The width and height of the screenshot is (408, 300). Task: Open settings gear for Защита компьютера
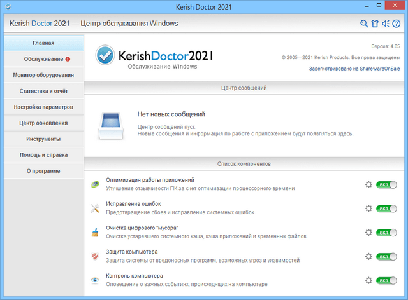pyautogui.click(x=368, y=256)
